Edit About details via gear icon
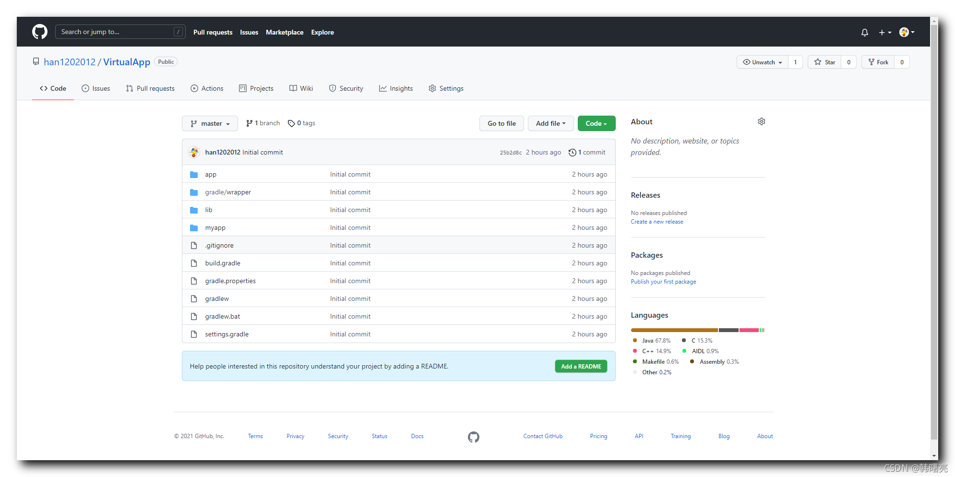This screenshot has width=955, height=477. click(x=762, y=121)
